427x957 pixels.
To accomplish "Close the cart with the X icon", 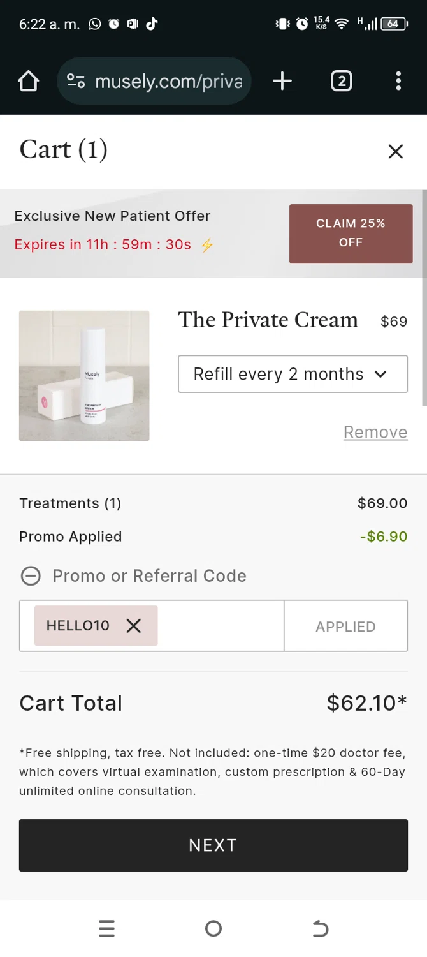I will (x=396, y=151).
